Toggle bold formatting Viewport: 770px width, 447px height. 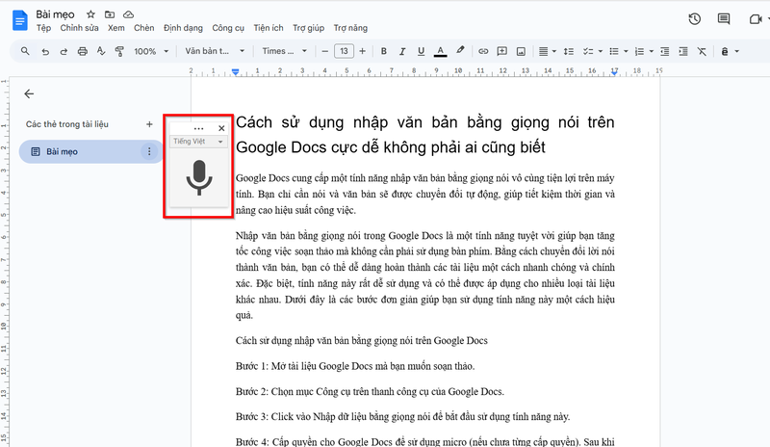(x=383, y=51)
